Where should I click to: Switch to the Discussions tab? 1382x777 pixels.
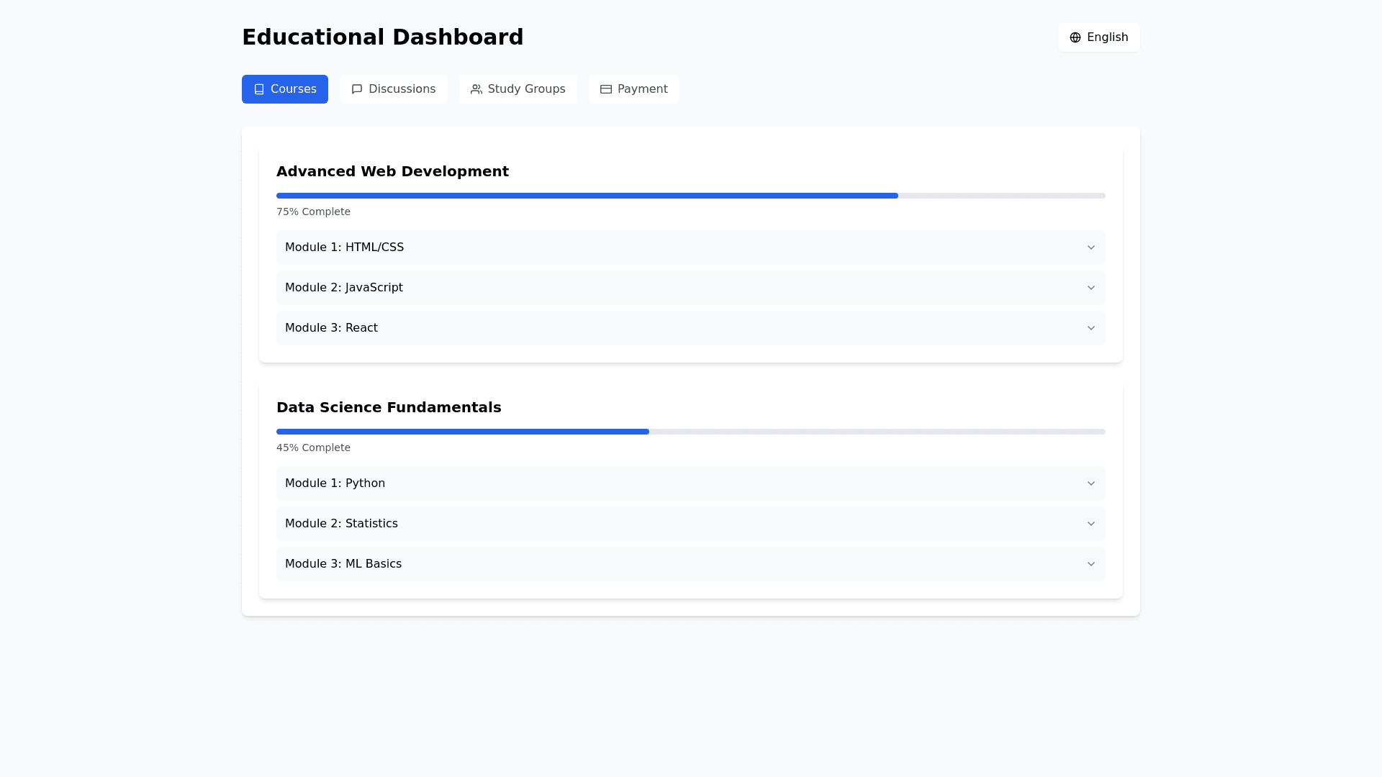(x=394, y=89)
